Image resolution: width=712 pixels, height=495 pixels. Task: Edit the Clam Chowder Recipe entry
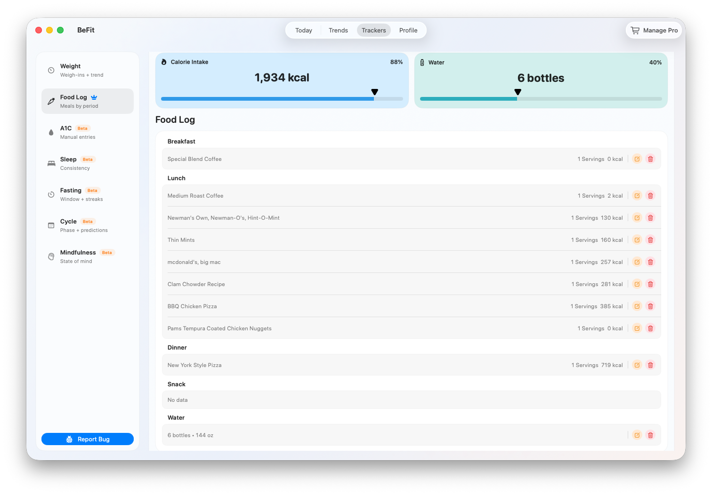(637, 284)
